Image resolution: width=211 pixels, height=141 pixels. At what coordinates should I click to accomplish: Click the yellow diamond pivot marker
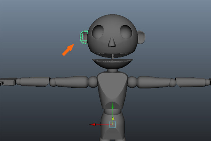pyautogui.click(x=113, y=119)
